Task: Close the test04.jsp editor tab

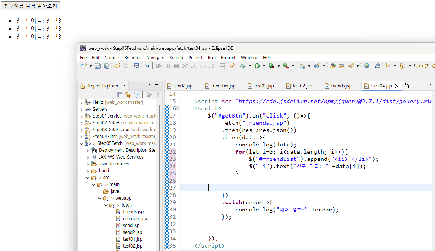Action: coord(397,86)
